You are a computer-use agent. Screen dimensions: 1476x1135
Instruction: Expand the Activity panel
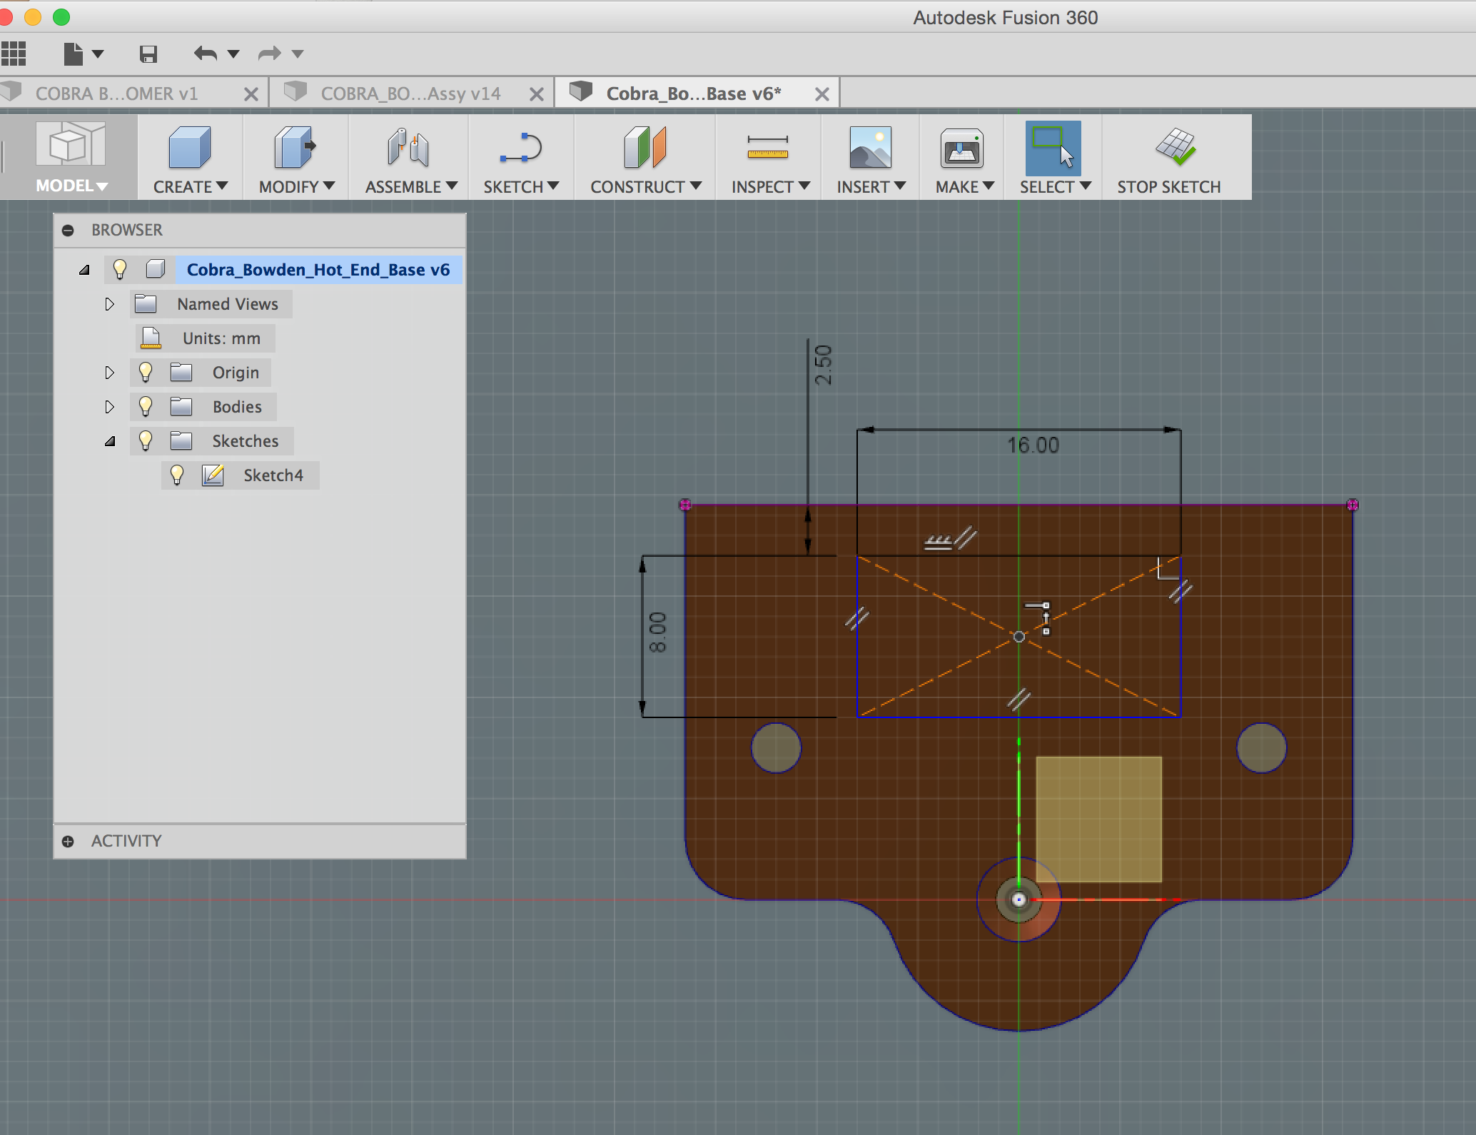click(68, 841)
